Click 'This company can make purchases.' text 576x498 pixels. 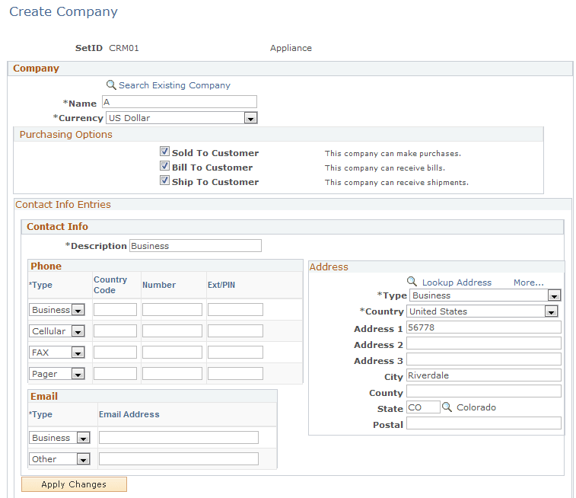pyautogui.click(x=393, y=154)
